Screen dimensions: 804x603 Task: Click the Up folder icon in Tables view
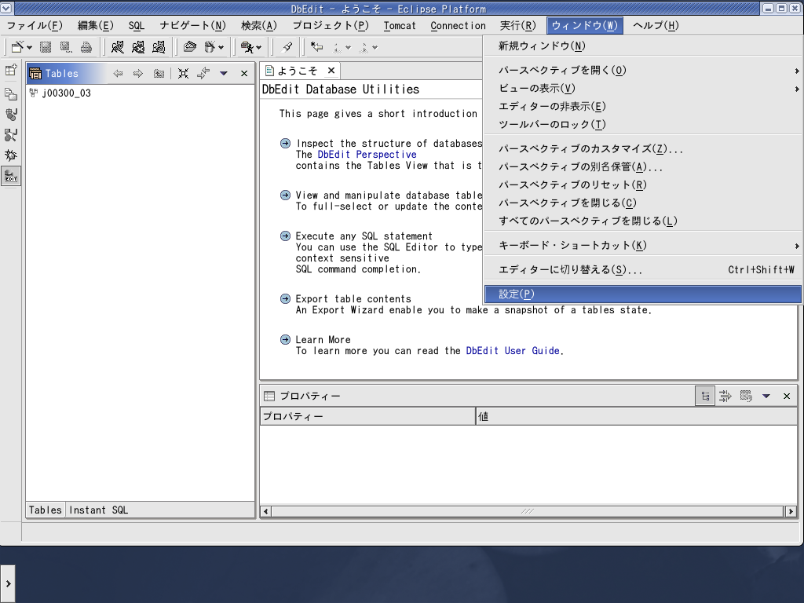(x=159, y=73)
